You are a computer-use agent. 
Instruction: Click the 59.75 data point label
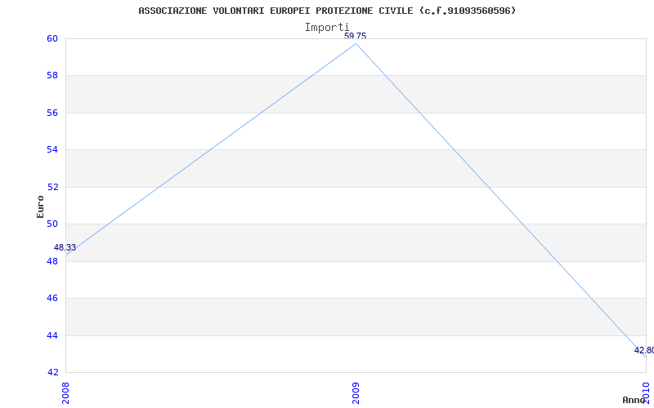[x=355, y=36]
